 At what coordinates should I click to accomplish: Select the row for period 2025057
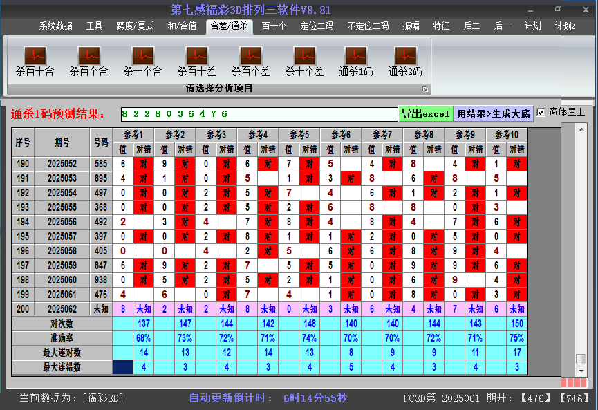pos(269,236)
